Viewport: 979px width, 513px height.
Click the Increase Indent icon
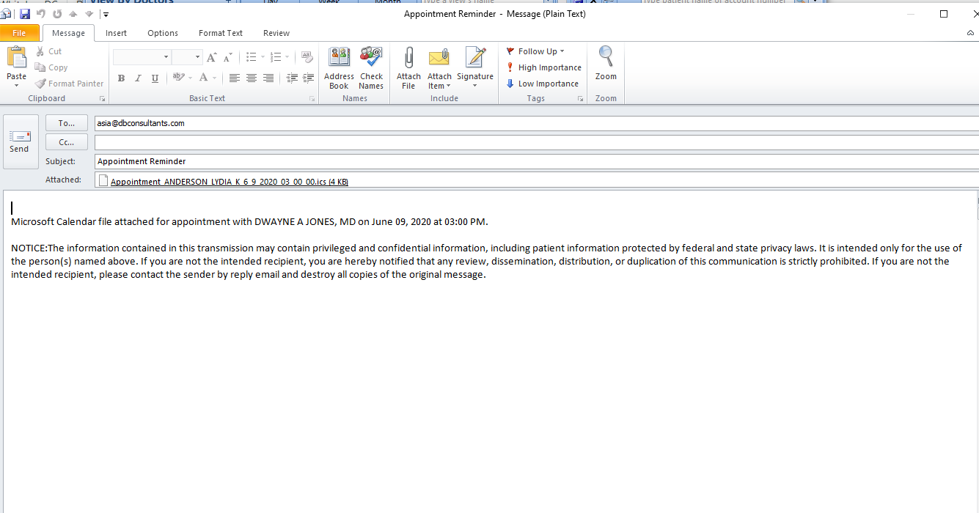pos(307,78)
